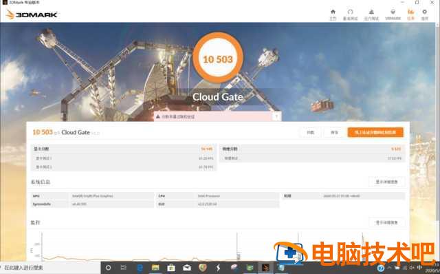Viewport: 440px width, 274px height.
Task: Open File Explorer from taskbar
Action: click(155, 268)
